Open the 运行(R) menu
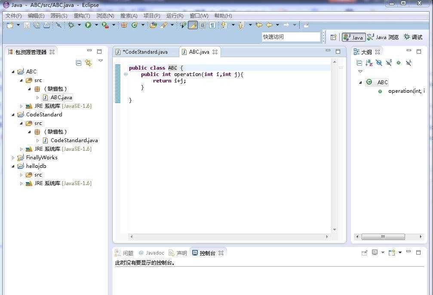 click(175, 16)
